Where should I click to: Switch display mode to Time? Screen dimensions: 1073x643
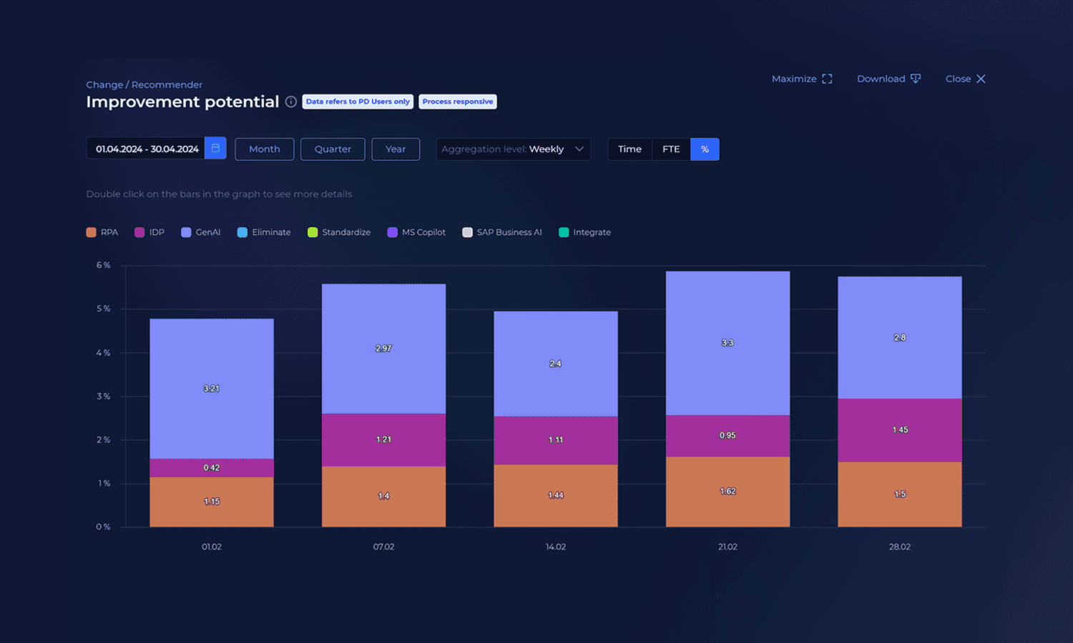[629, 149]
